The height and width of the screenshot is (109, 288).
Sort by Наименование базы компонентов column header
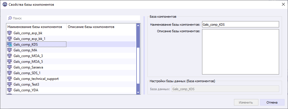point(37,27)
